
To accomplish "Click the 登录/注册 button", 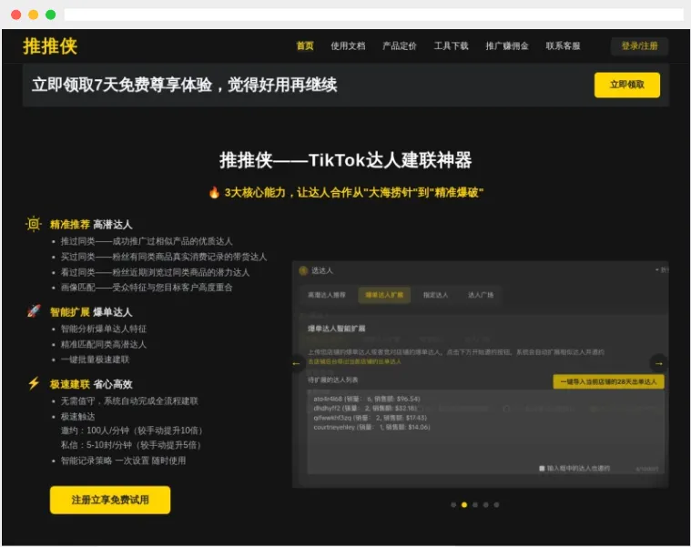I will click(x=639, y=46).
